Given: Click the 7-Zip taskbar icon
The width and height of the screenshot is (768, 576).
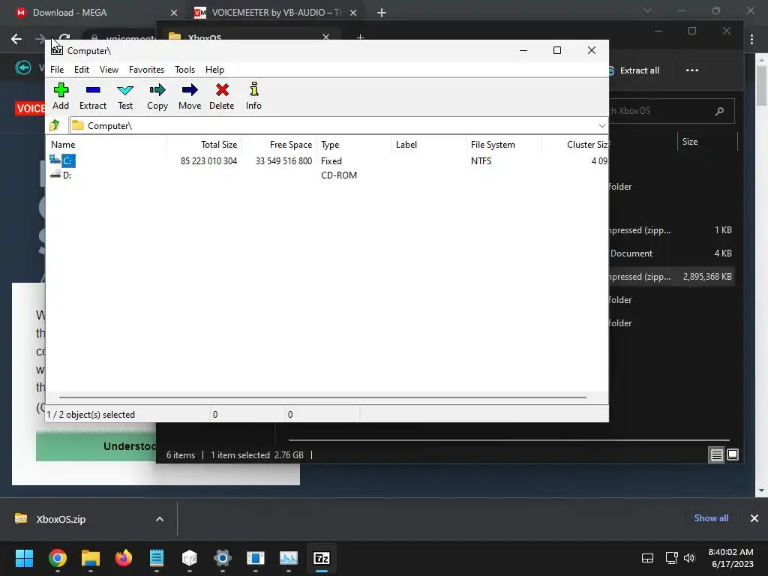Looking at the screenshot, I should (x=321, y=558).
